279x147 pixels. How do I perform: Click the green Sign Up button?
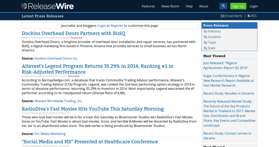[238, 6]
